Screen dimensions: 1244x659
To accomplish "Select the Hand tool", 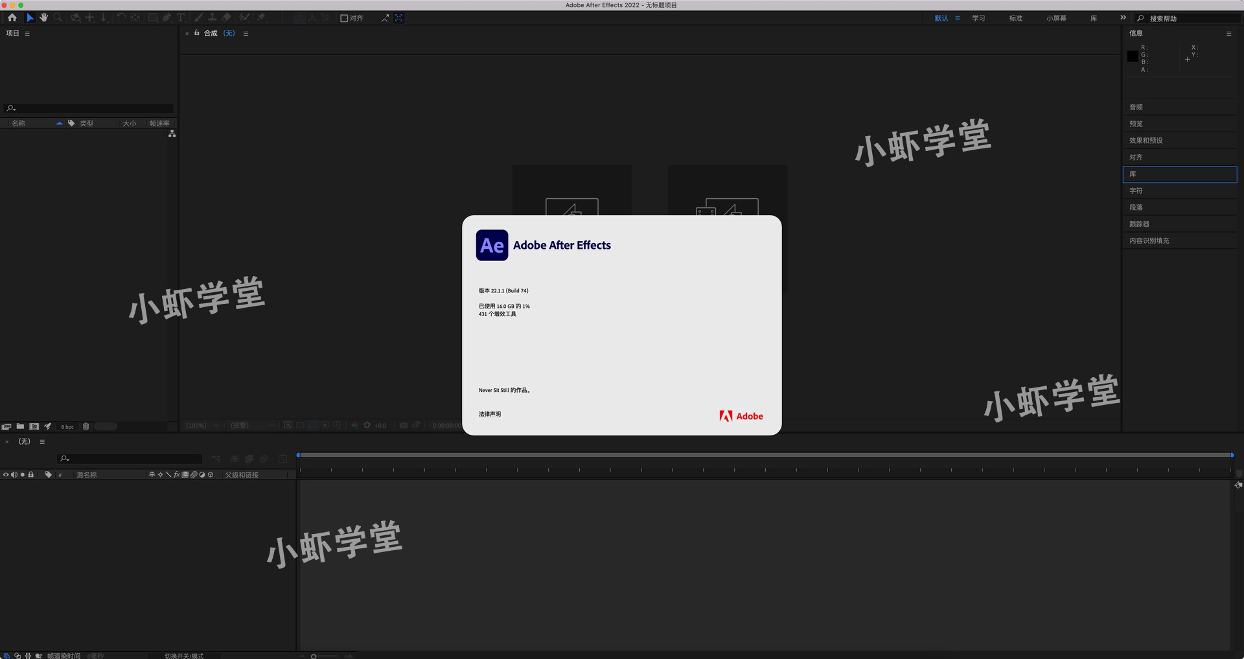I will 43,18.
